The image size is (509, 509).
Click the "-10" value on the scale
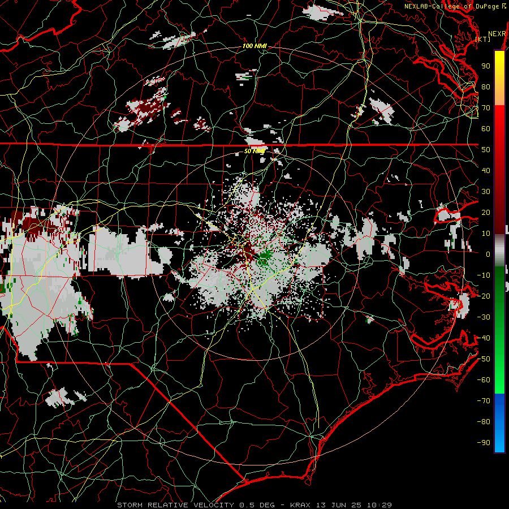coord(484,275)
